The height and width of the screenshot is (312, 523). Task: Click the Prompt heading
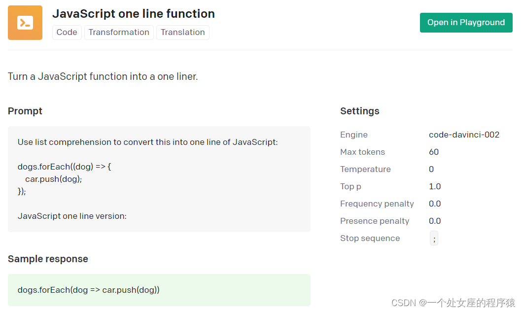pos(25,111)
